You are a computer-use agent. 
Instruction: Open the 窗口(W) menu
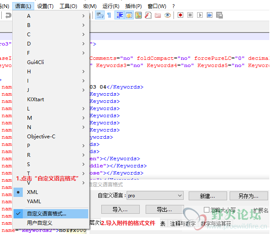(157, 6)
